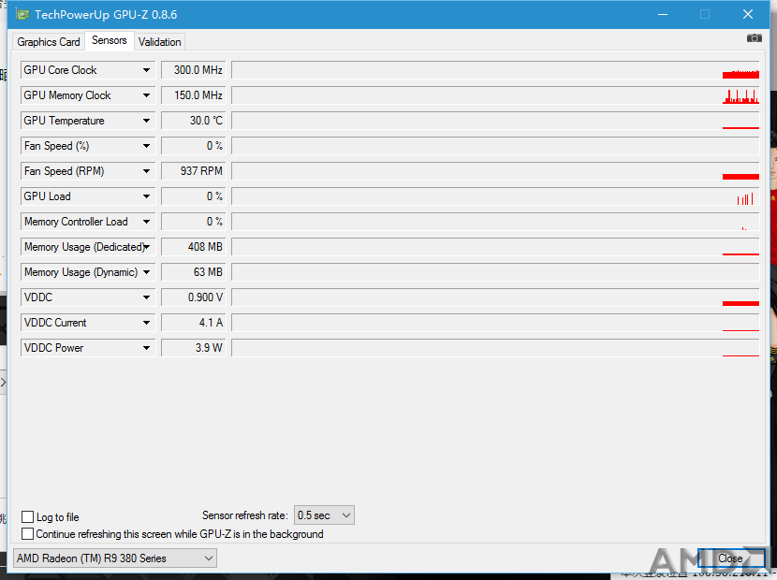Open the Sensor refresh rate dropdown

pos(324,515)
